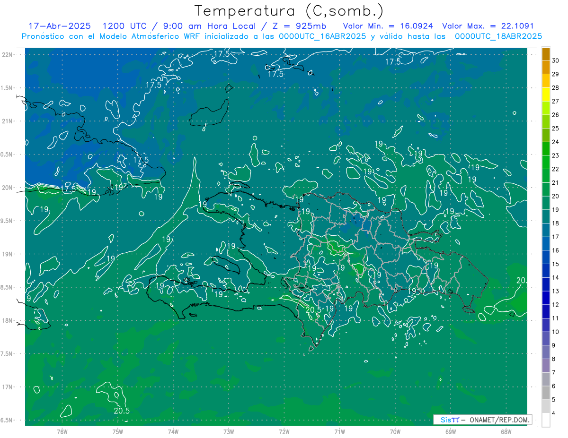Click the "9:00 am Hora Local" text

pyautogui.click(x=208, y=26)
